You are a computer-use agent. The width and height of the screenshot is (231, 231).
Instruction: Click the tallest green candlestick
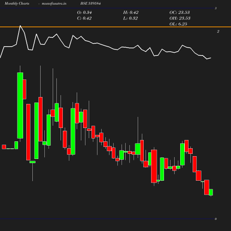(x=20, y=105)
